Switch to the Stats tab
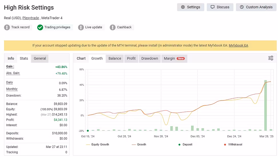 (x=24, y=59)
